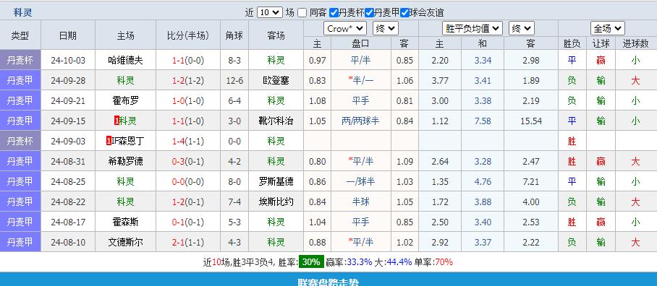Click the handicap 半球 cell

(x=360, y=202)
